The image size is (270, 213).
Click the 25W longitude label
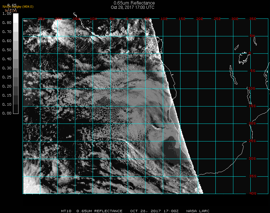(41, 19)
